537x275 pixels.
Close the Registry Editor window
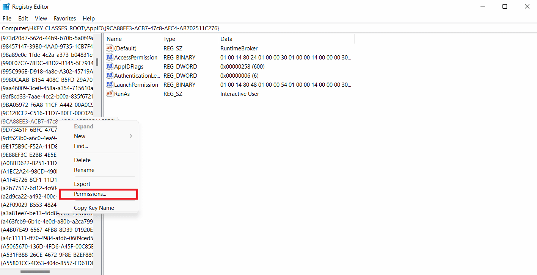click(527, 6)
